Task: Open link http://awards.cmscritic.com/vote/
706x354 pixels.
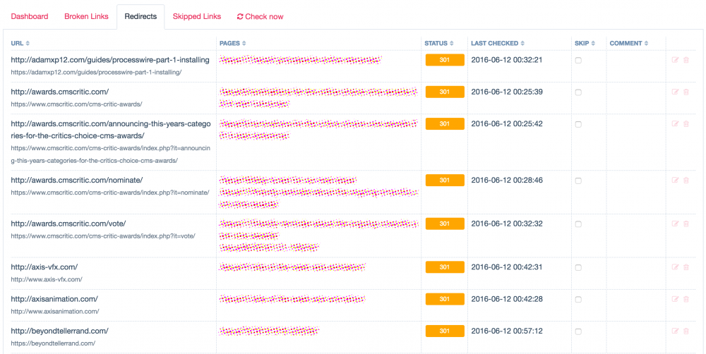Action: coord(68,224)
